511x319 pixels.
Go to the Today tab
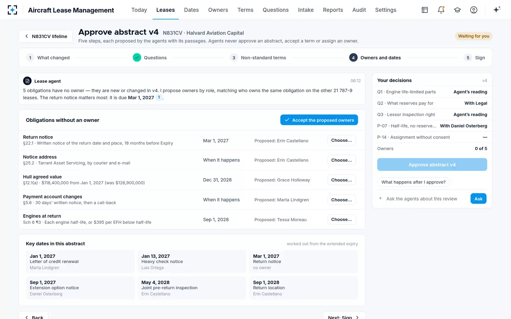pyautogui.click(x=139, y=10)
